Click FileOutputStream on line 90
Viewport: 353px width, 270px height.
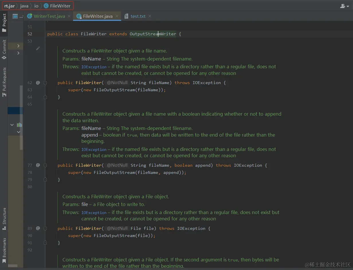pos(114,236)
